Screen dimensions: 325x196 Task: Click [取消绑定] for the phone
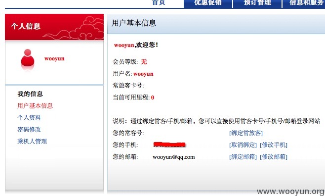click(243, 145)
